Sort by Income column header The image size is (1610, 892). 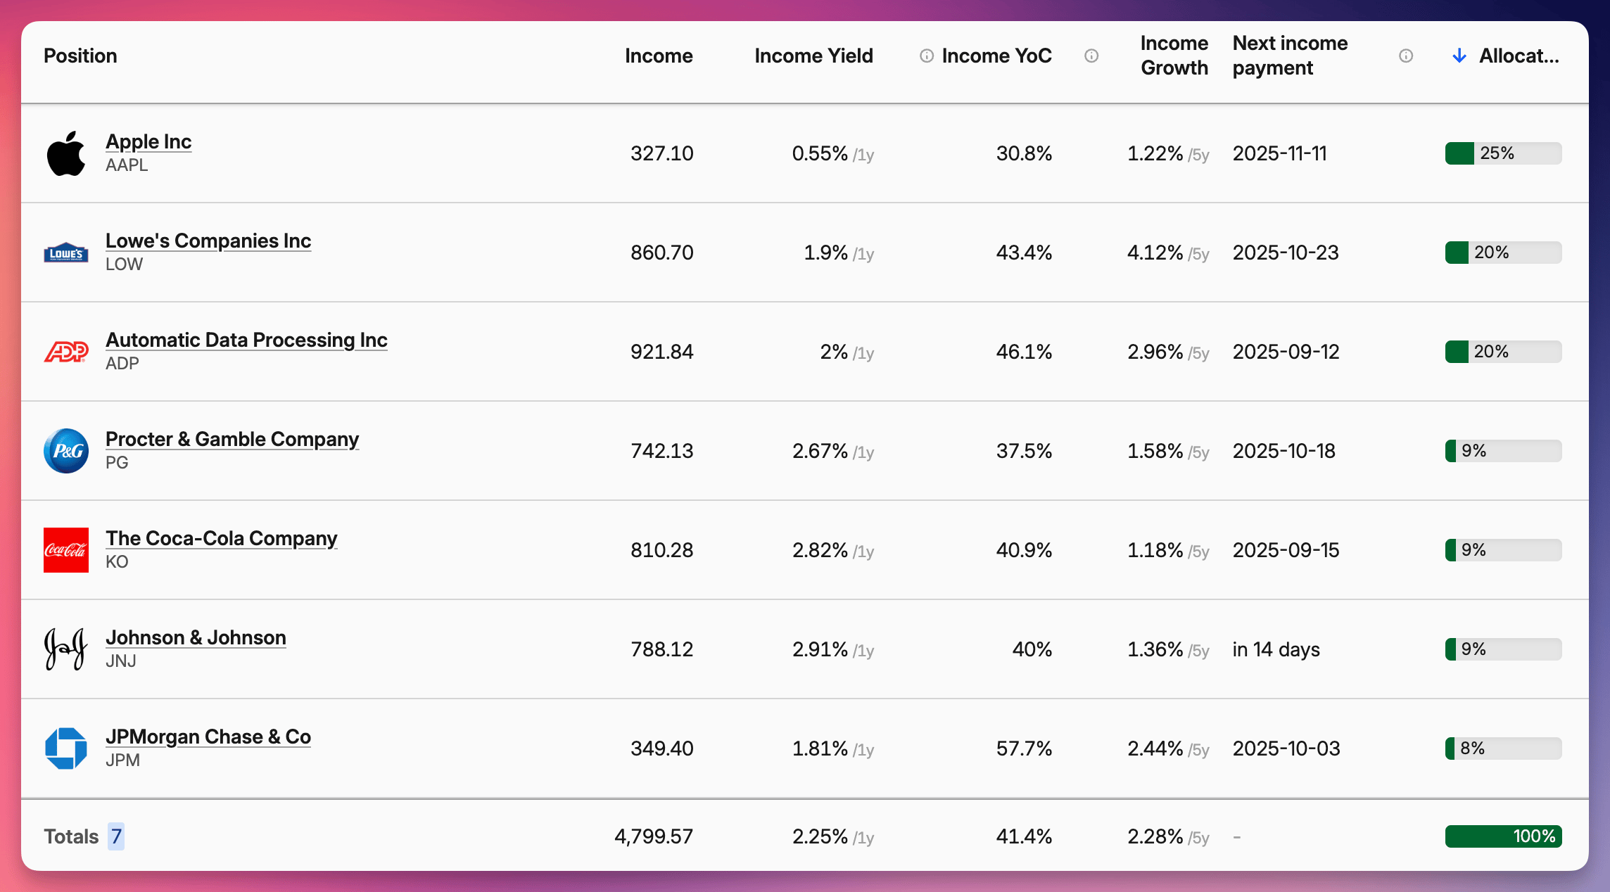659,56
